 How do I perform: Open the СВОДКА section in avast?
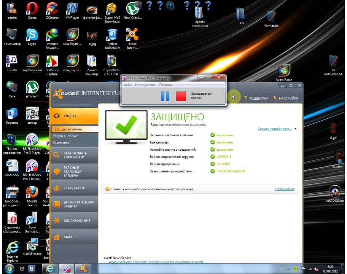(x=74, y=116)
